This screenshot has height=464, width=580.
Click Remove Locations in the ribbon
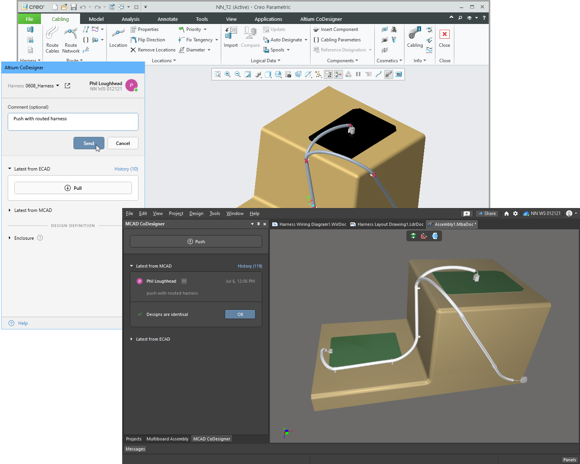pos(153,50)
